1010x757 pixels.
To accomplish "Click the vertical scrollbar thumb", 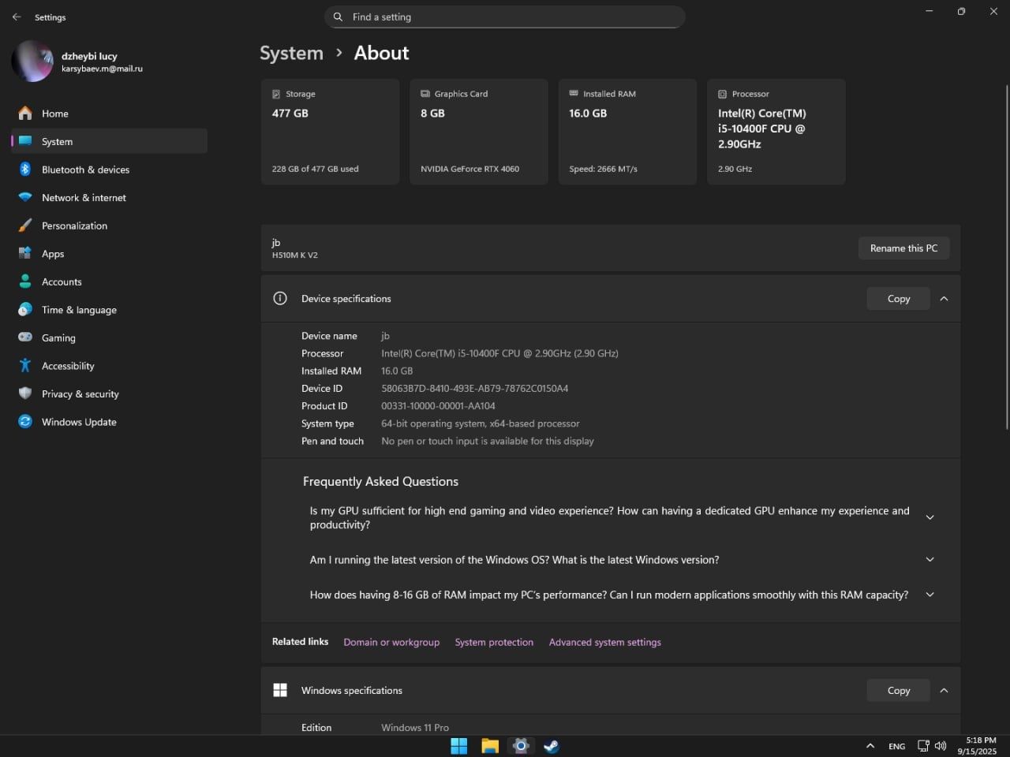I will click(x=1006, y=256).
